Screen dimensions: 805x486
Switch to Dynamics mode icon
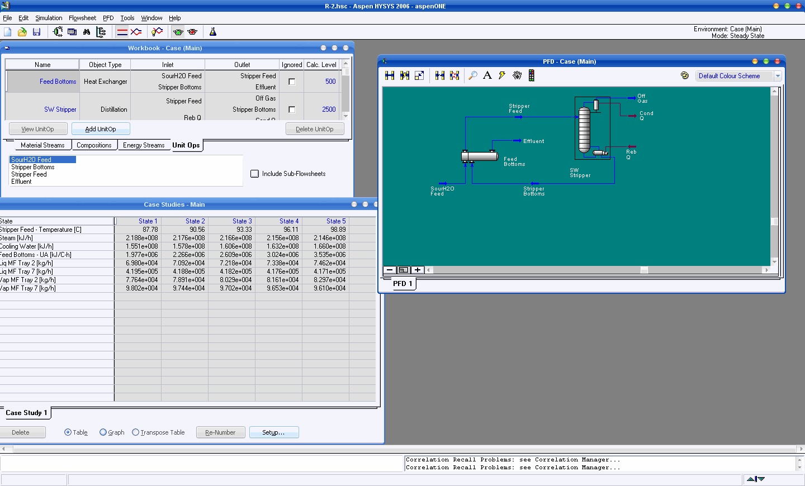(136, 32)
